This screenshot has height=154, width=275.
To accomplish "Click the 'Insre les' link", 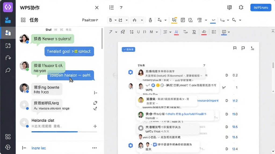I will point(39,148).
